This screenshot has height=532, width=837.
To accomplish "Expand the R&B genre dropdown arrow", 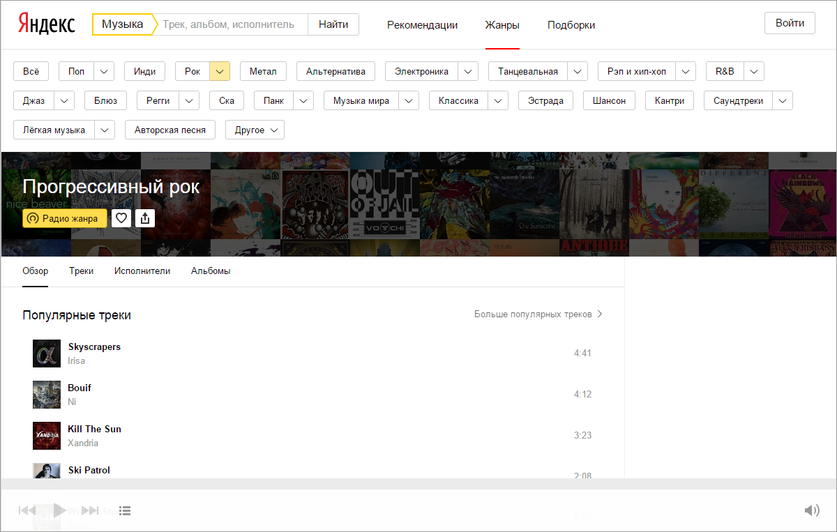I will [754, 71].
